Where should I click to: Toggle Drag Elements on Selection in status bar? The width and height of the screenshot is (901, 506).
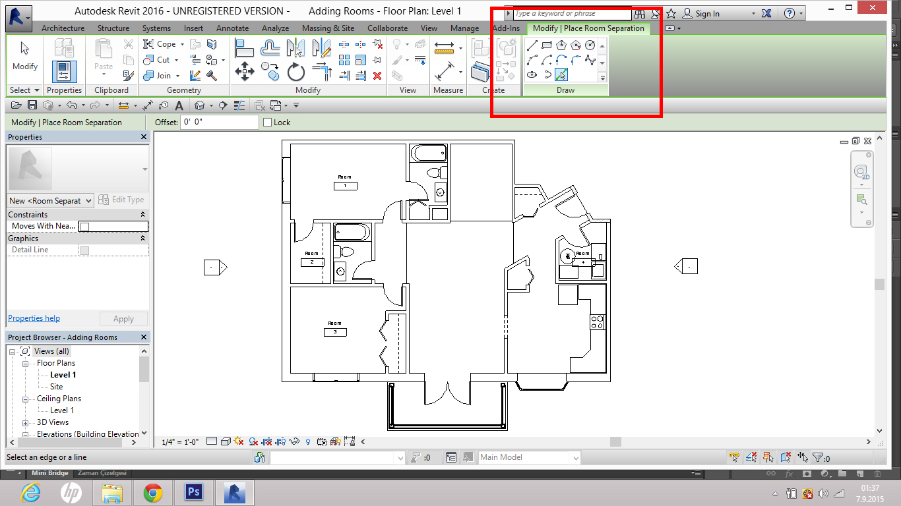pos(803,457)
